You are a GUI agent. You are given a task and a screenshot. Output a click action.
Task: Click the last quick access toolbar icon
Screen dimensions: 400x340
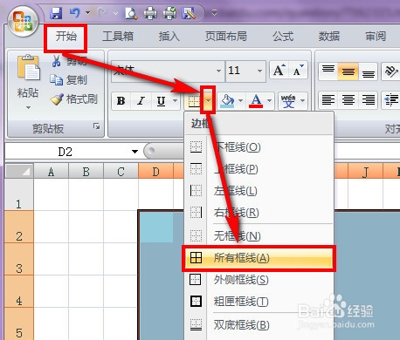click(x=189, y=13)
